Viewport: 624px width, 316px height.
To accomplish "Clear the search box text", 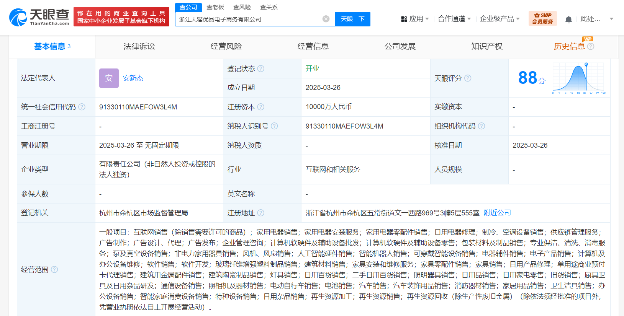I will [x=326, y=19].
